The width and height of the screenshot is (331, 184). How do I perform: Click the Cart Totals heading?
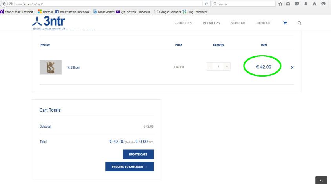click(x=50, y=110)
